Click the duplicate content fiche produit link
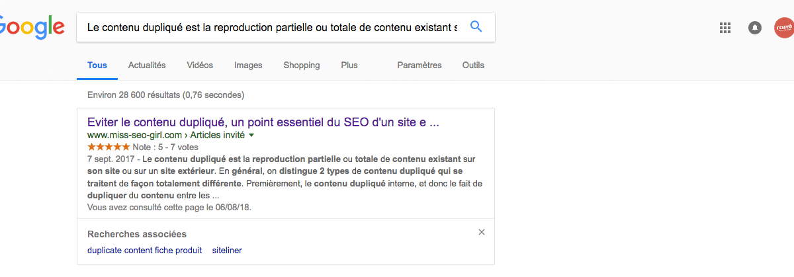Screen dimensions: 794x277 tap(144, 251)
